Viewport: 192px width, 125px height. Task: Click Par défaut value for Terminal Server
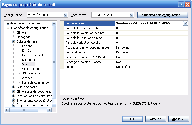(x=123, y=52)
